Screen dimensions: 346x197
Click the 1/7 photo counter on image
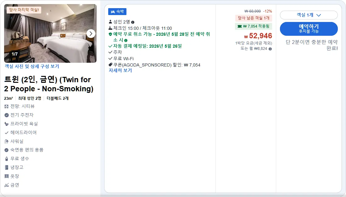[x=14, y=54]
